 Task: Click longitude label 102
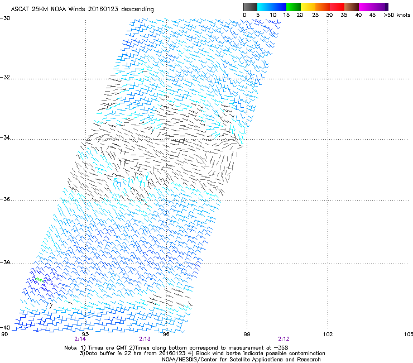328,335
